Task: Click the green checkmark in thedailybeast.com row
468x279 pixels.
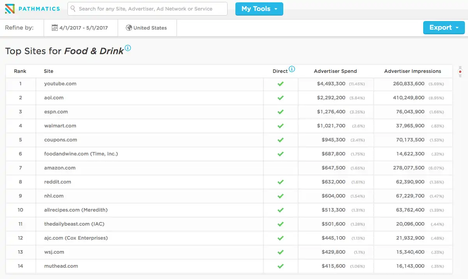Action: (x=281, y=224)
